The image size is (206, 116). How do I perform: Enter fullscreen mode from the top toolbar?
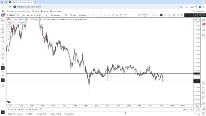[178, 15]
